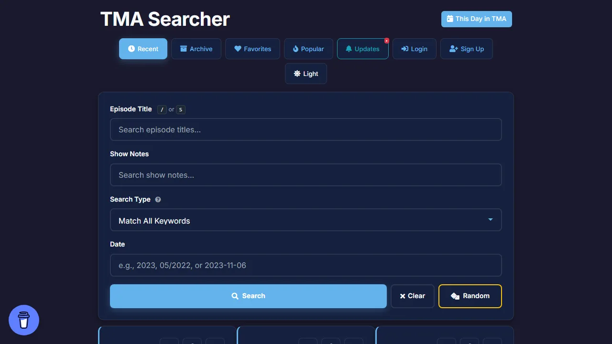The image size is (612, 344).
Task: Click the Clear button to reset filters
Action: (412, 296)
